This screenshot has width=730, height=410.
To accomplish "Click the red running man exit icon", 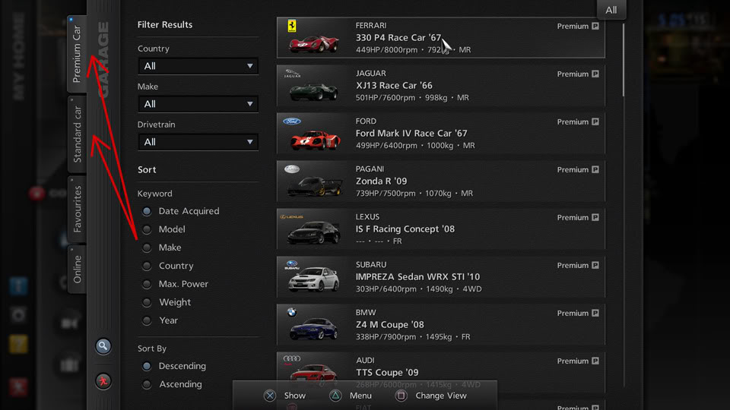I will point(103,381).
